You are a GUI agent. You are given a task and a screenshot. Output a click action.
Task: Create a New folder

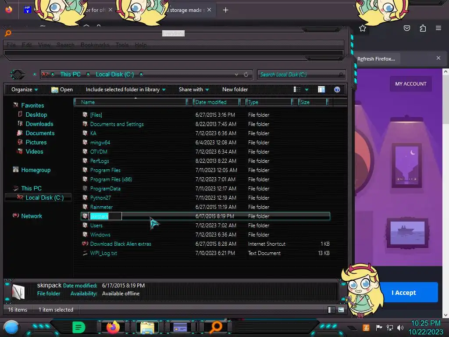(x=235, y=90)
